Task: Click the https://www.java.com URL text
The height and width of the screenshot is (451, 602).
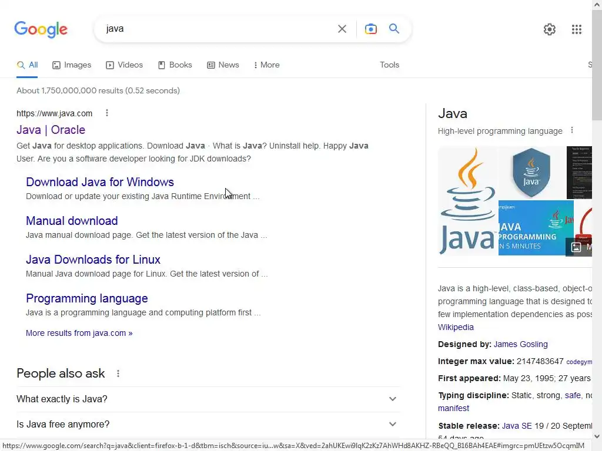Action: pyautogui.click(x=55, y=113)
